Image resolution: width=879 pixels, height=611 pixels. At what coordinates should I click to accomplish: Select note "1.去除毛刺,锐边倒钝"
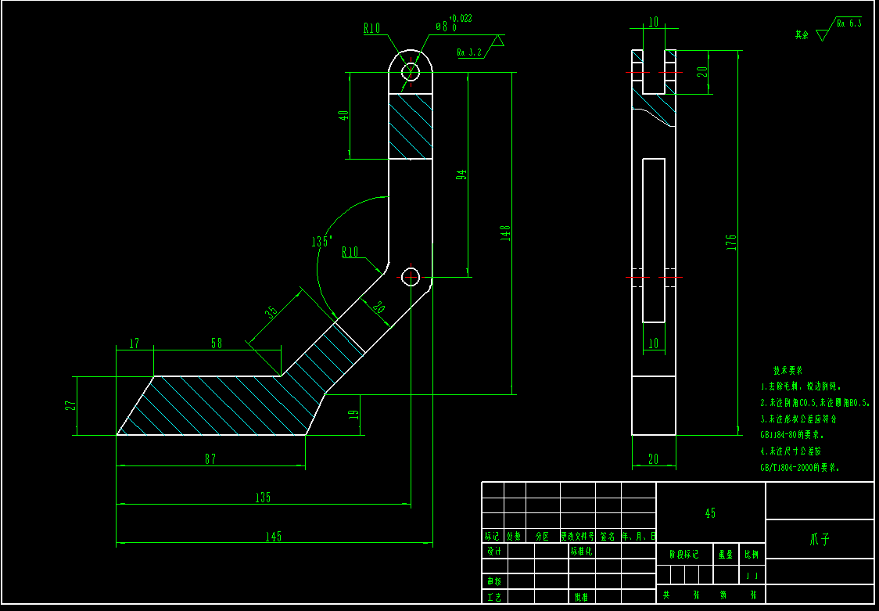[801, 386]
